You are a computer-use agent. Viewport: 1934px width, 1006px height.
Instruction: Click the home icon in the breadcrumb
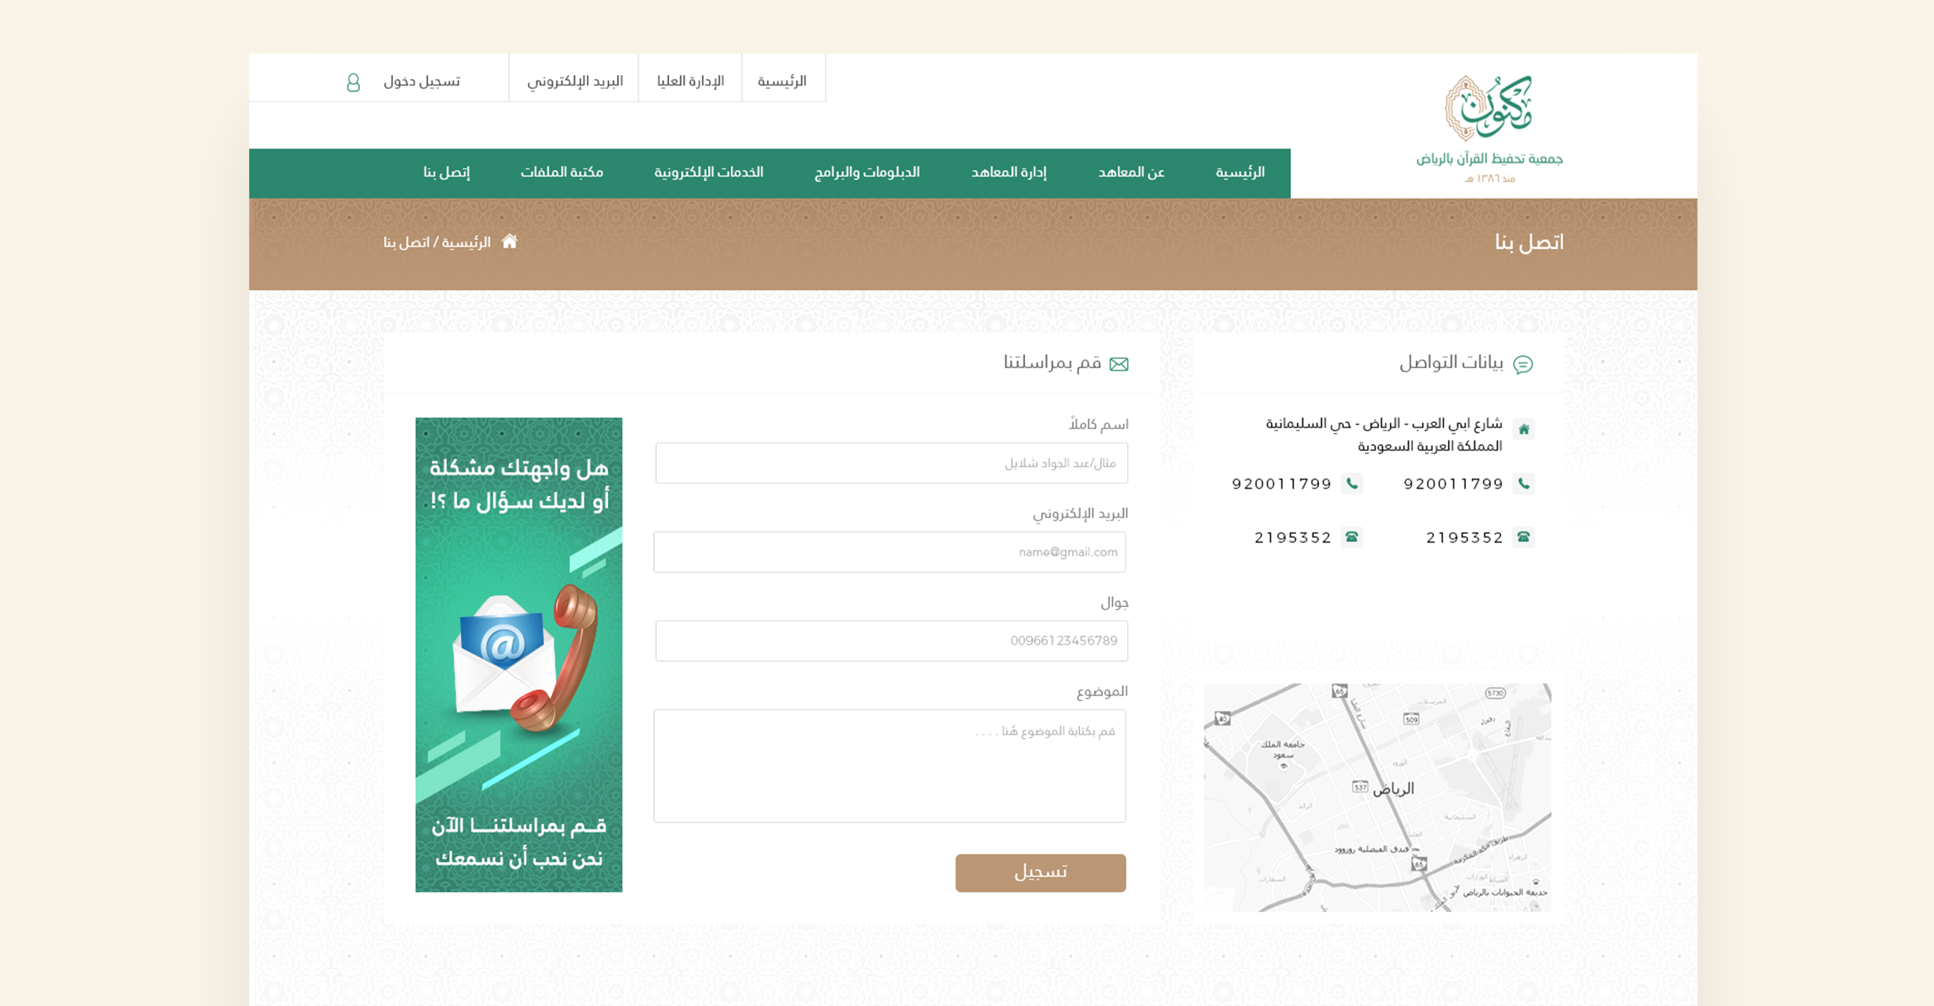click(x=510, y=241)
